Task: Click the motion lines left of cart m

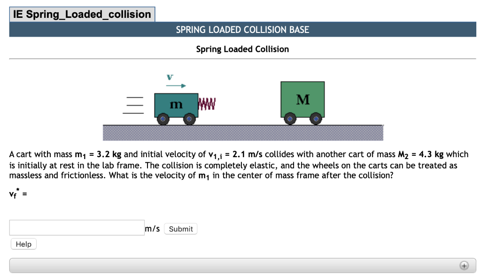Action: tap(133, 105)
